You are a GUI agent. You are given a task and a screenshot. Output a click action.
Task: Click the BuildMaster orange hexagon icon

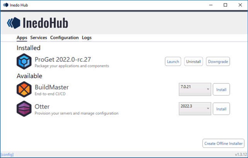24,89
